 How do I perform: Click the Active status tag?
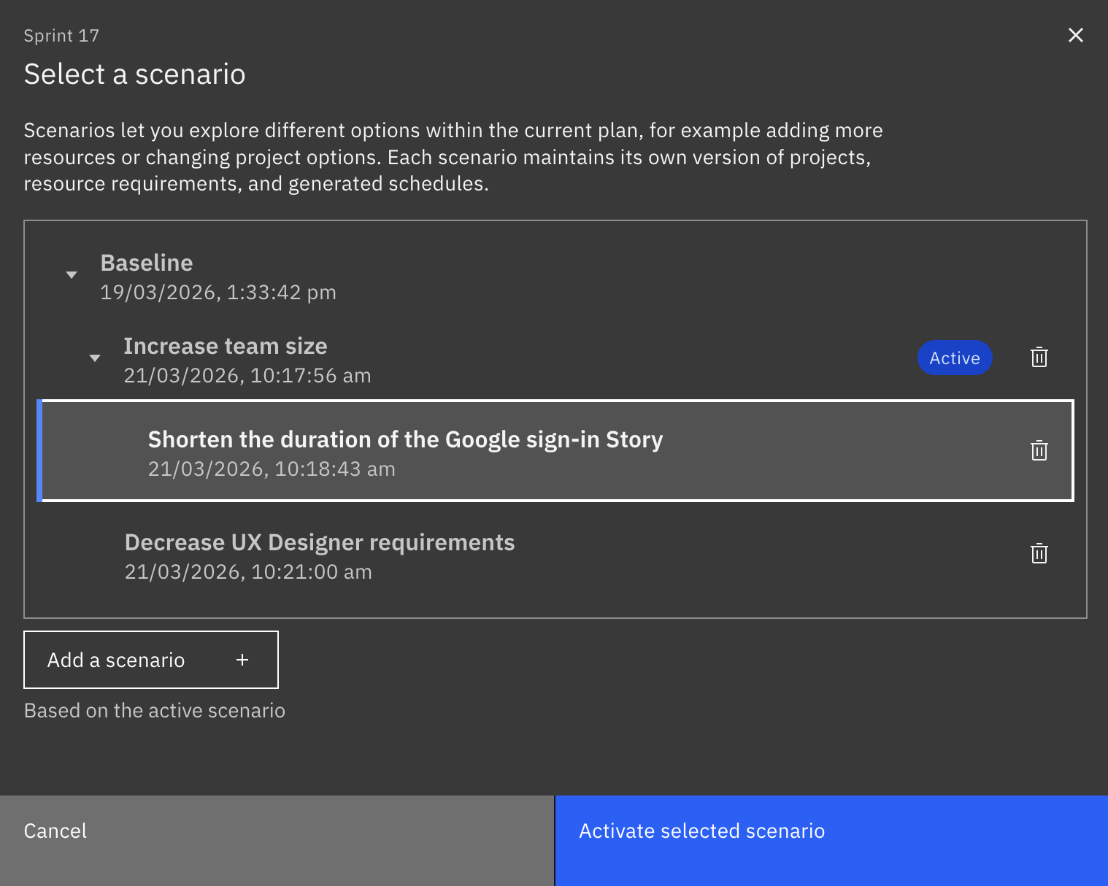click(x=955, y=358)
